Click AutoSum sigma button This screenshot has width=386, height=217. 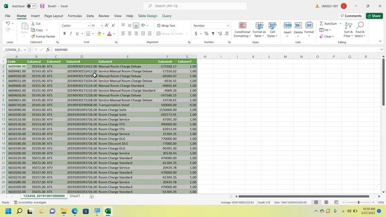pyautogui.click(x=328, y=24)
